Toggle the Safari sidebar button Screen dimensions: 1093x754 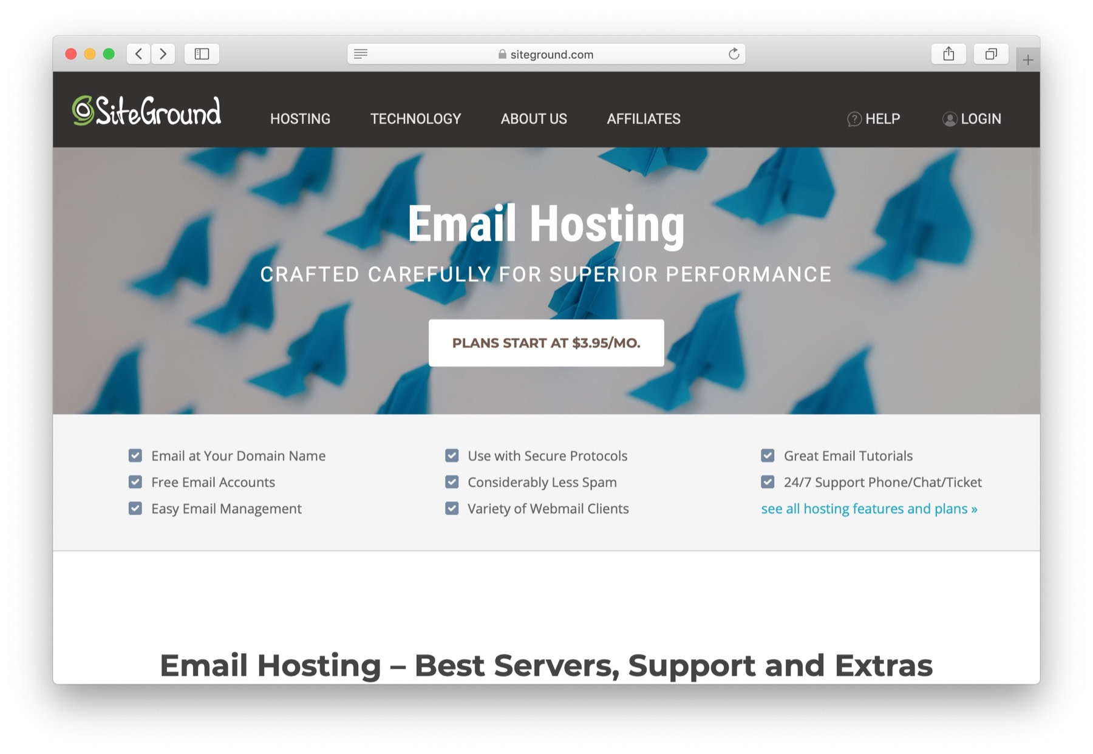pos(202,54)
